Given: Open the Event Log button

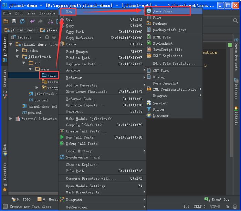Looking at the screenshot, I should 217,199.
